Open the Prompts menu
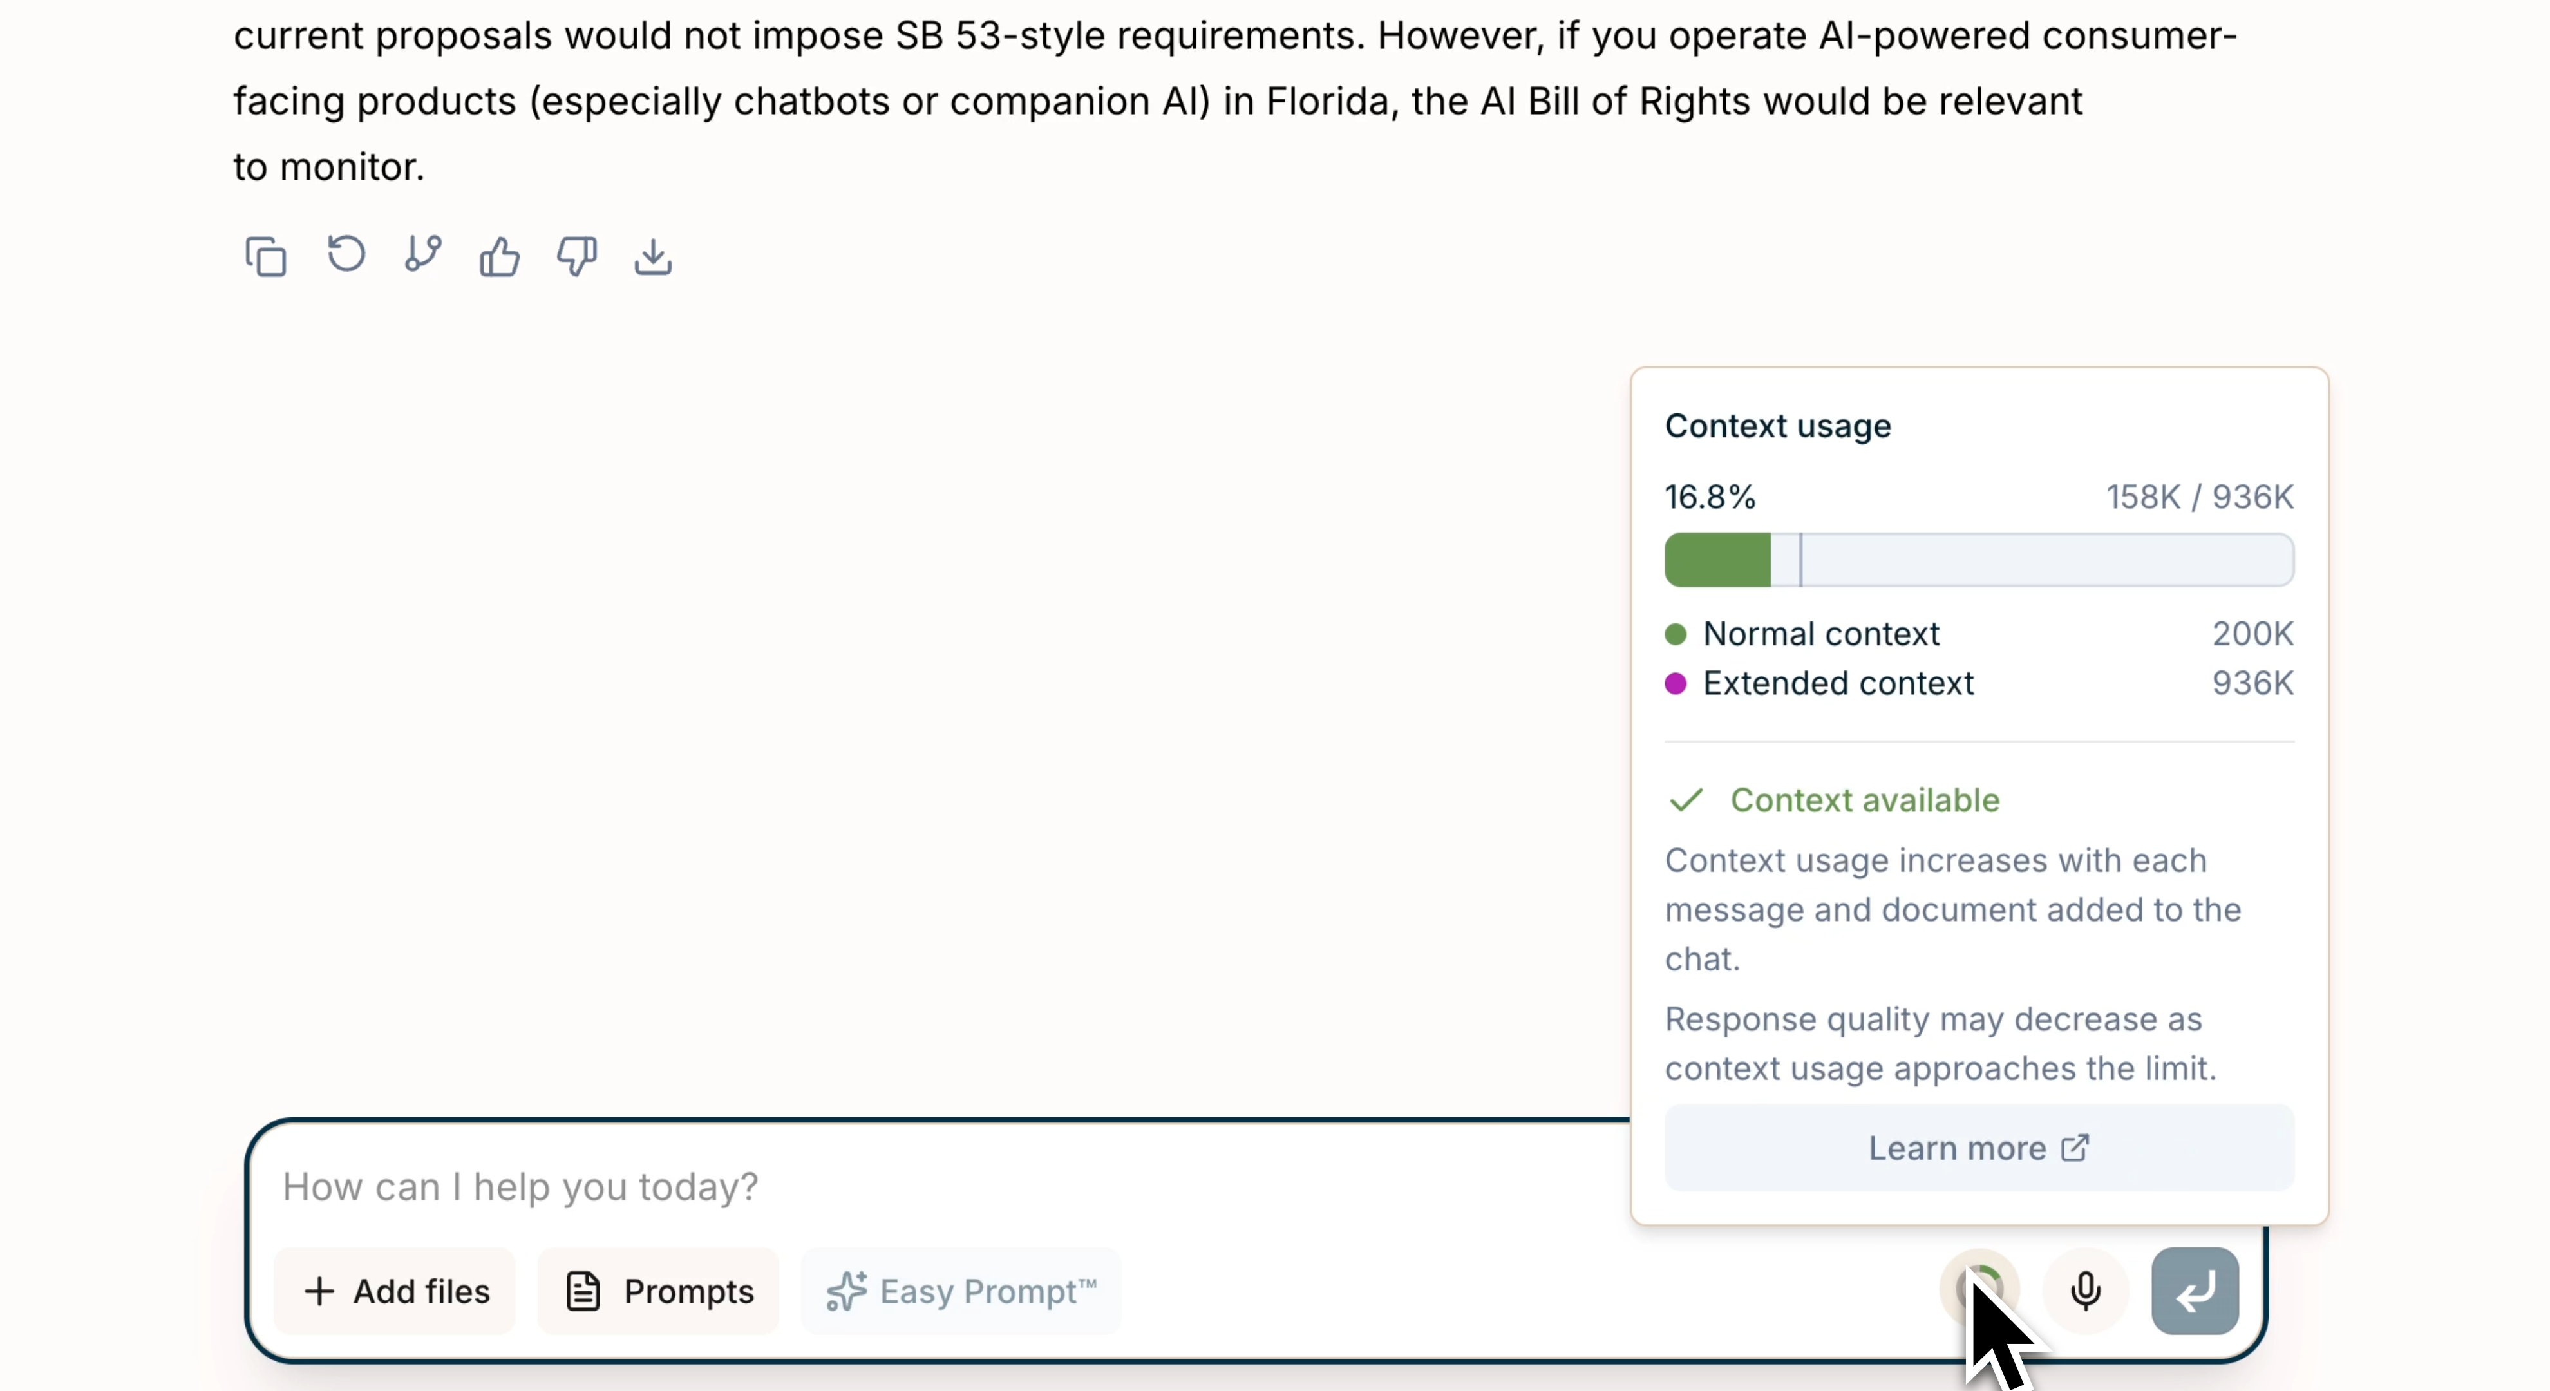Screen dimensions: 2550x1391 point(659,1291)
